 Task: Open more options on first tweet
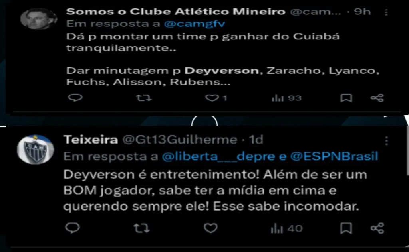(x=386, y=12)
